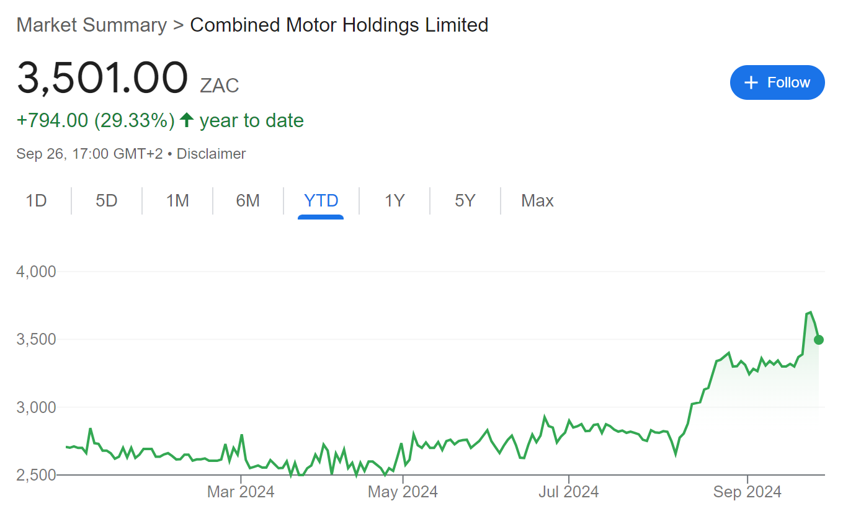
Task: Open the Market Summary link
Action: tap(91, 25)
